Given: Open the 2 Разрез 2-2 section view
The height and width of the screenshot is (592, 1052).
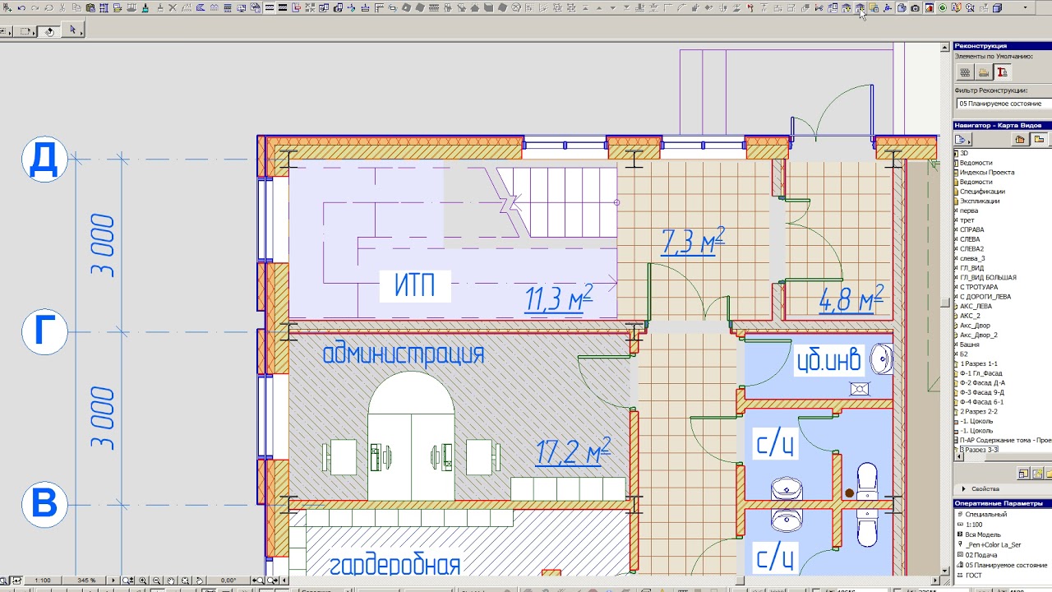Looking at the screenshot, I should pos(978,411).
